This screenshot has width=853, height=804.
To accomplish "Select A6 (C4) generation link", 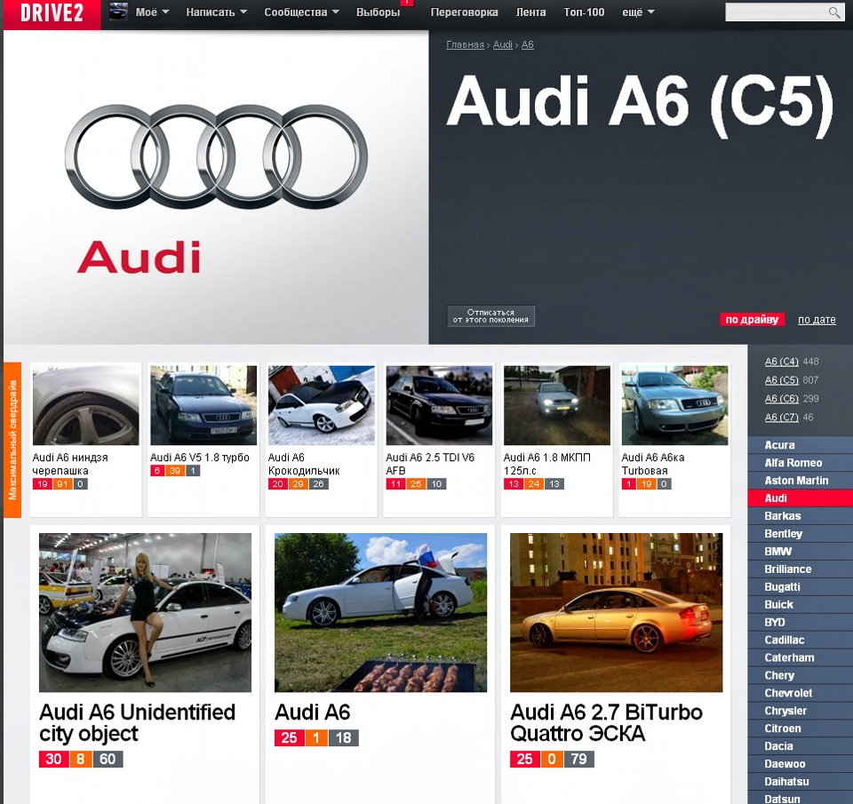I will [781, 362].
